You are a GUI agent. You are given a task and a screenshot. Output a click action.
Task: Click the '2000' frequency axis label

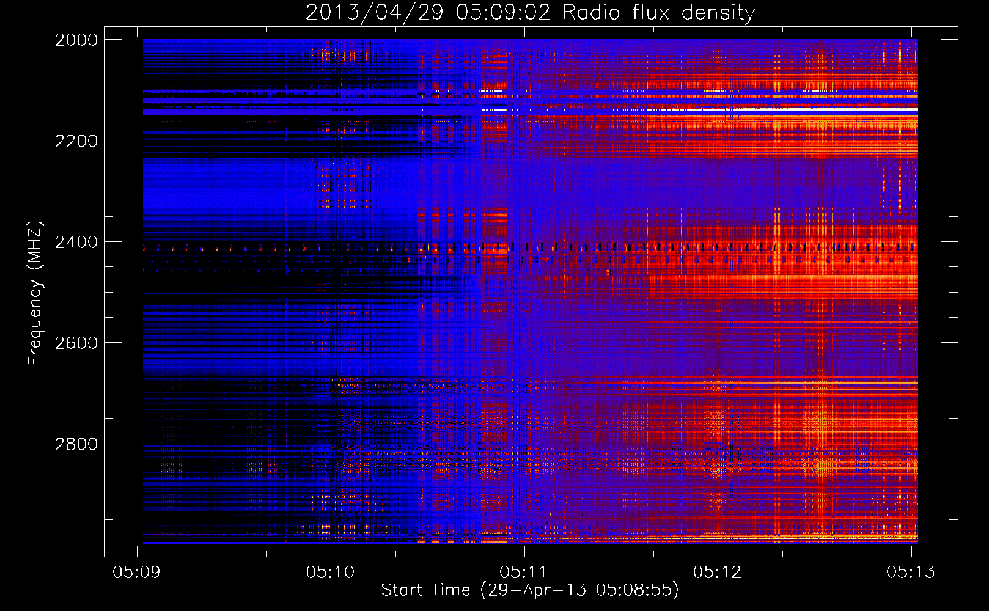coord(76,40)
